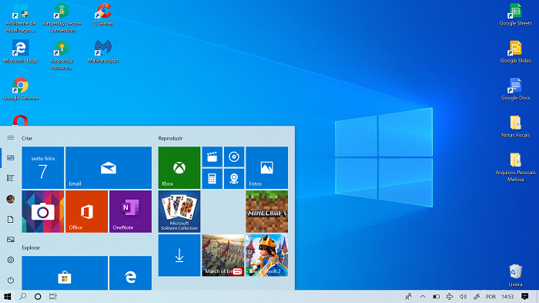Open the Microsoft Edge tile in Explorar
The height and width of the screenshot is (303, 539).
coord(130,273)
